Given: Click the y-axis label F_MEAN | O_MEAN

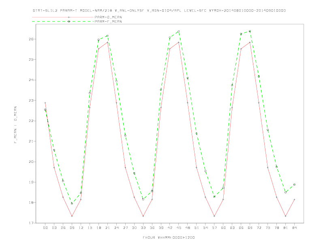Looking at the screenshot, I should [15, 125].
